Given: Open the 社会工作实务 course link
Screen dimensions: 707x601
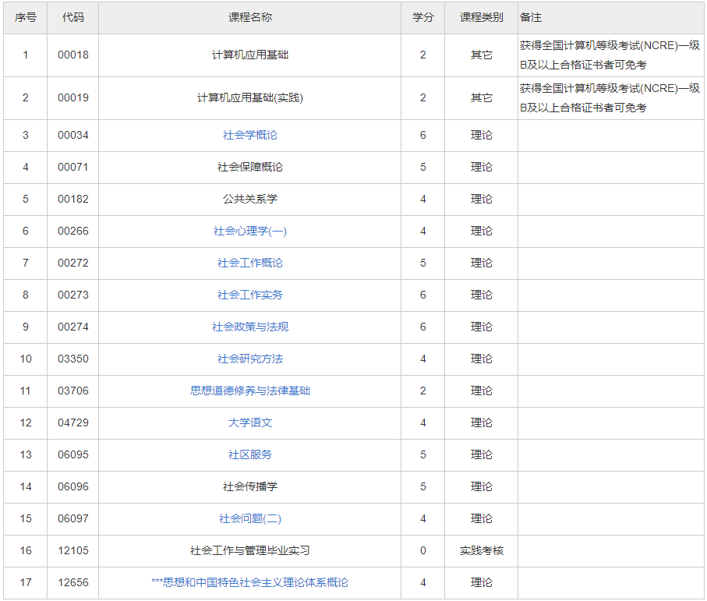Looking at the screenshot, I should [249, 295].
